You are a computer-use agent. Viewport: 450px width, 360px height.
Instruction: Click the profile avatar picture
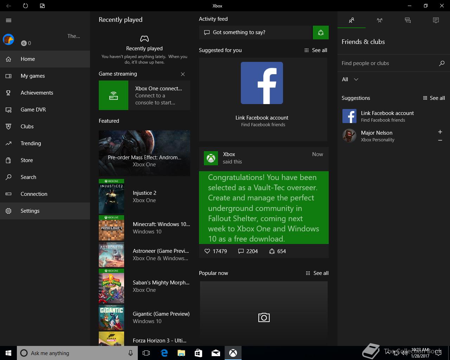coord(8,39)
